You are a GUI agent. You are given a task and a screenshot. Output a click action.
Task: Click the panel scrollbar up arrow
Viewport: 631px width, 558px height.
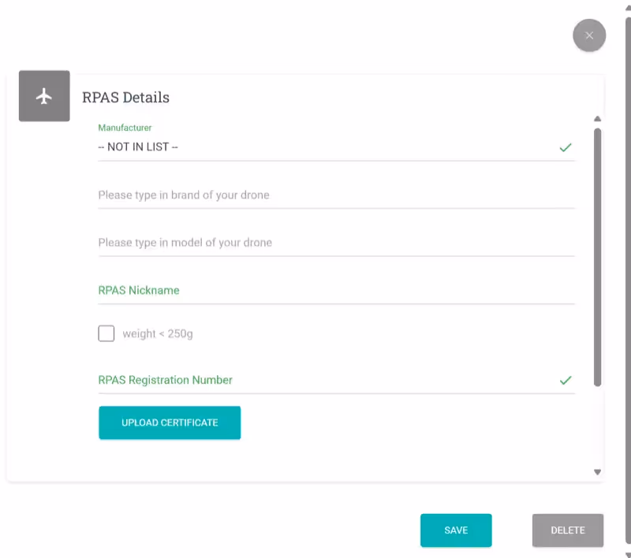(x=597, y=119)
